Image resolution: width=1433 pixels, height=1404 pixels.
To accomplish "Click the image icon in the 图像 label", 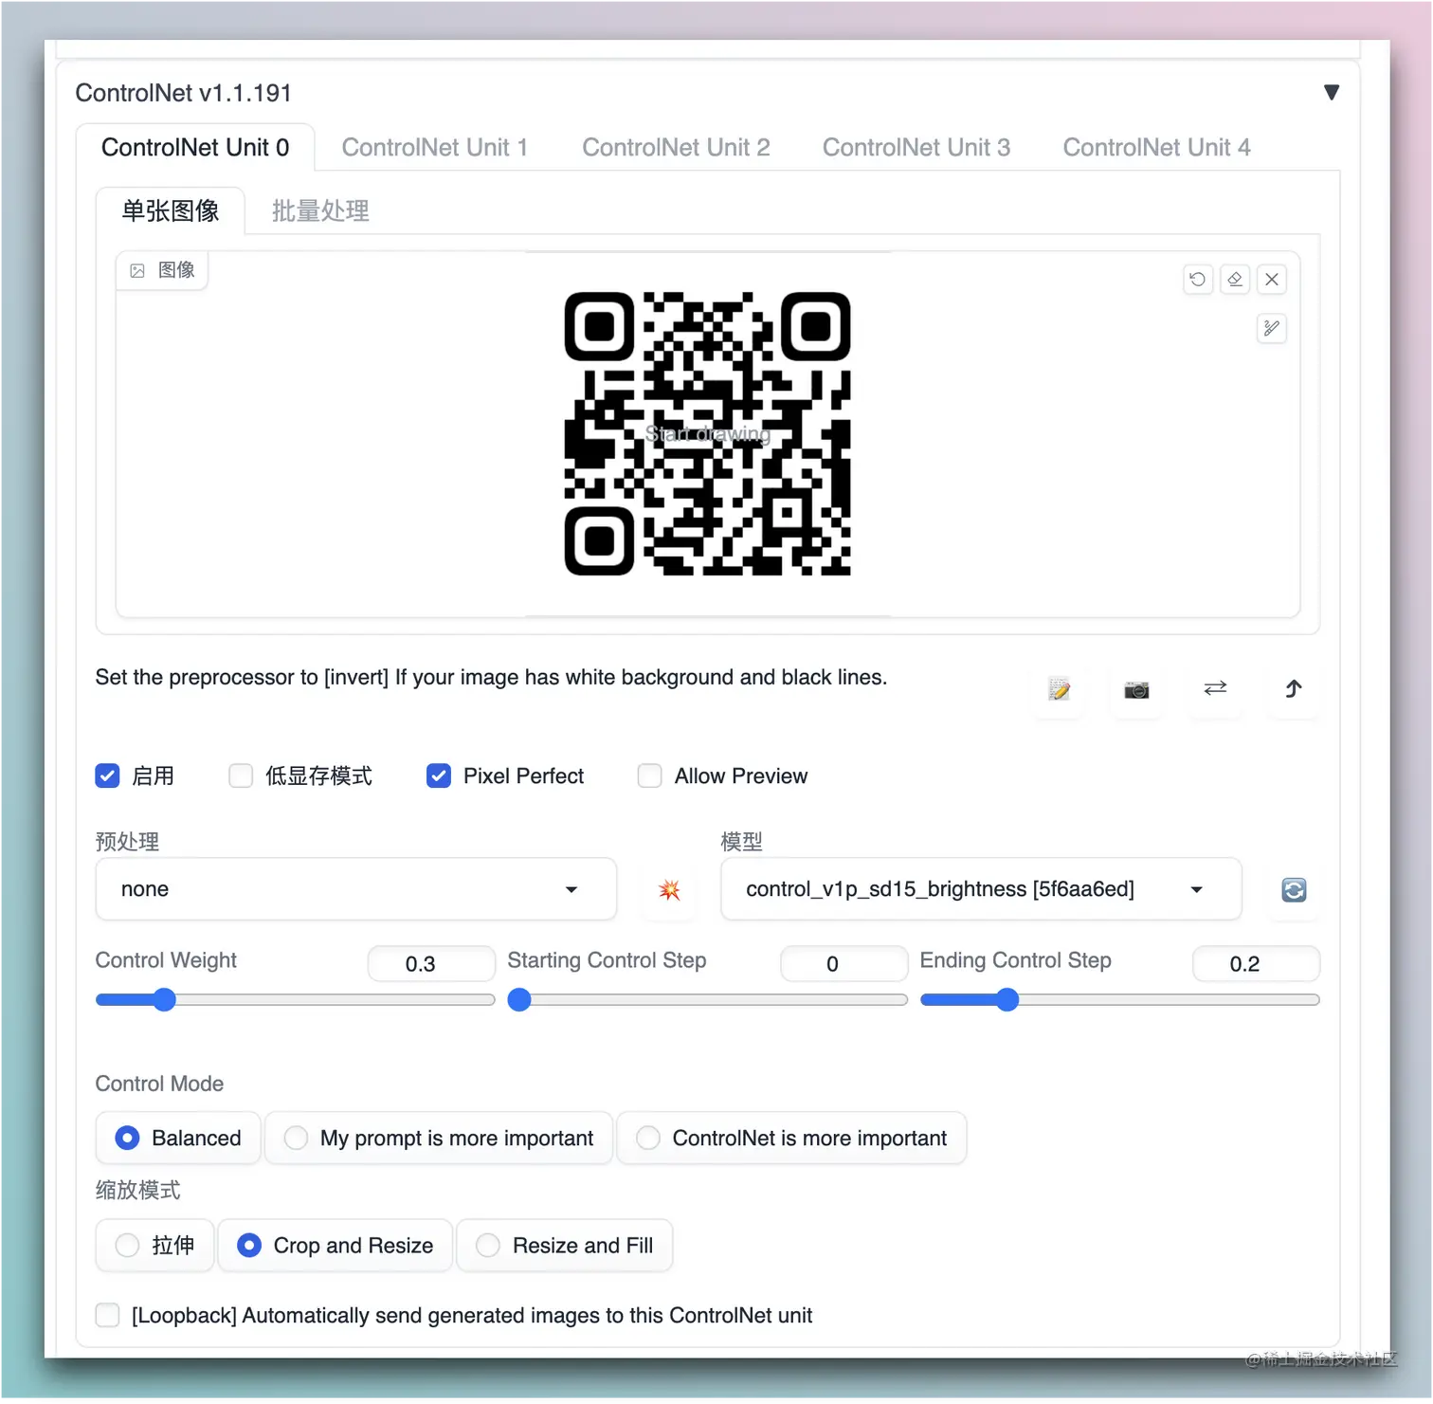I will point(137,271).
